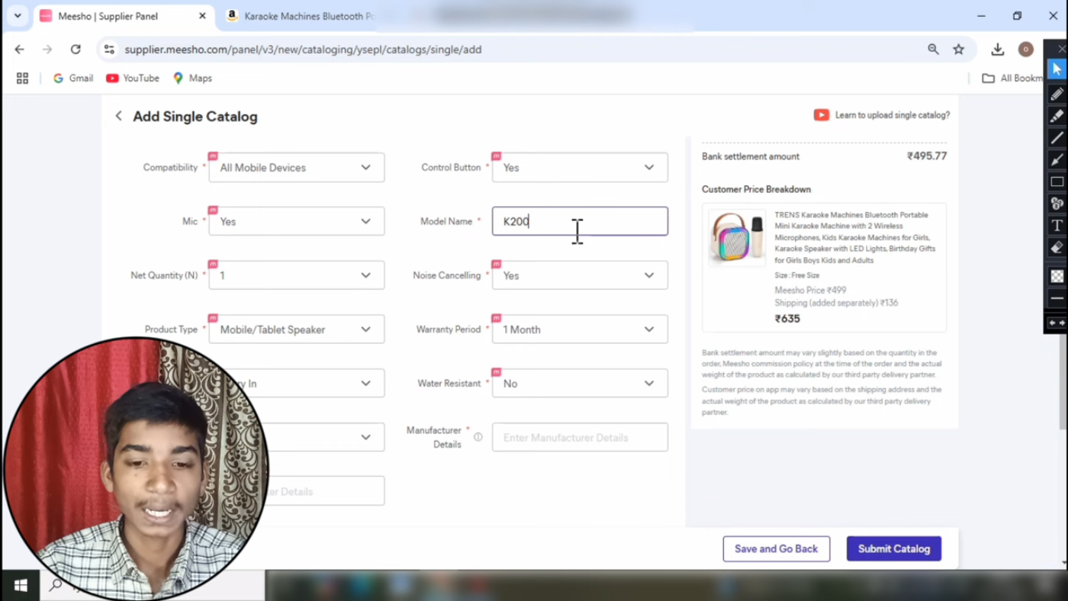The image size is (1068, 601).
Task: Select the text T tool
Action: click(1057, 226)
